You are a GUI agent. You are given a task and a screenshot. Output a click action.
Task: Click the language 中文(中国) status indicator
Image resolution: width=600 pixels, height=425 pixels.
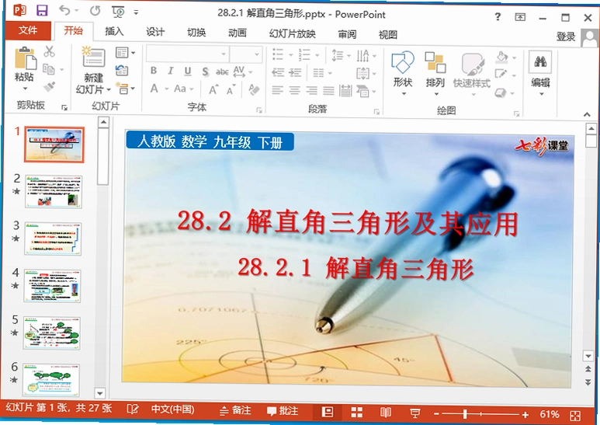[172, 409]
